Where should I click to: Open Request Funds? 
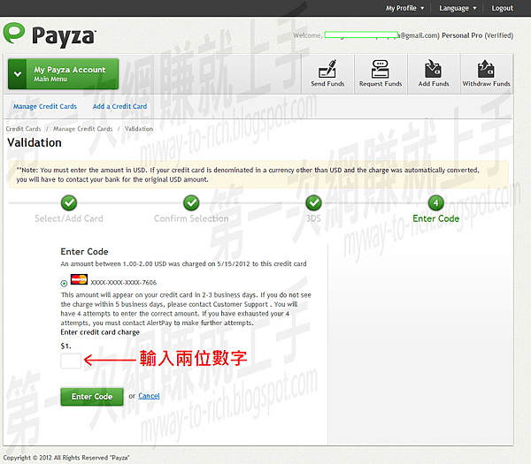click(381, 73)
